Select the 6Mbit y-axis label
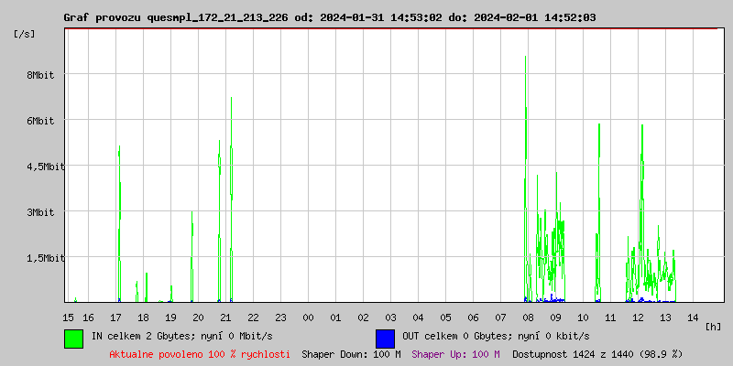Viewport: 733px width, 366px height. pos(39,121)
